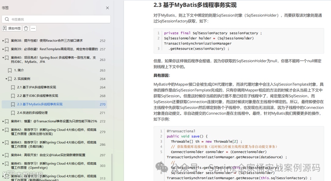Viewport: 331px width, 181px height.
Task: Click bookmark icon beside 2.4 改进的多线程处理
Action: coord(13,113)
